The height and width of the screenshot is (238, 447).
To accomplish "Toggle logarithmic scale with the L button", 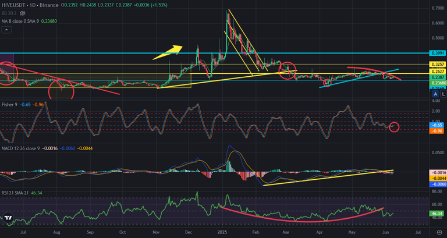I will pyautogui.click(x=444, y=94).
